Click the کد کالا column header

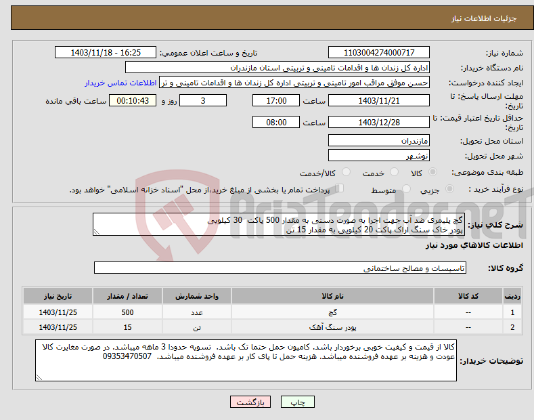pyautogui.click(x=468, y=296)
